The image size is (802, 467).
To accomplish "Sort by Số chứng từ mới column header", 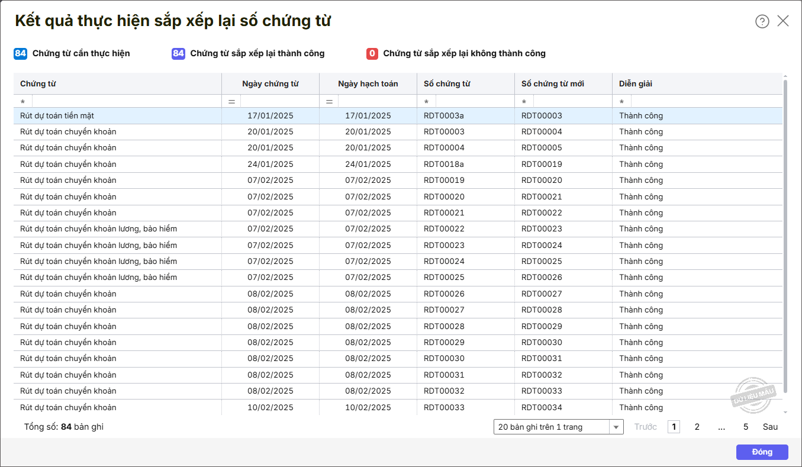I will (552, 83).
